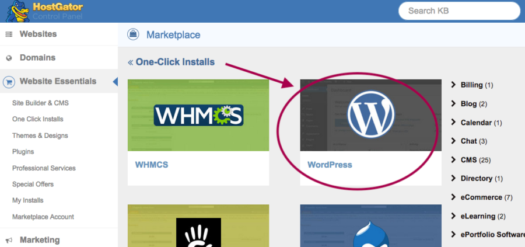Select the Chat (3) category label
The height and width of the screenshot is (247, 525).
(474, 141)
